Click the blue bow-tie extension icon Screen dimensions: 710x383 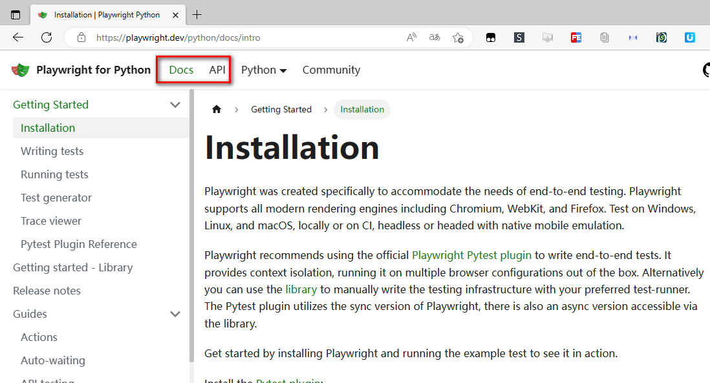(x=633, y=37)
